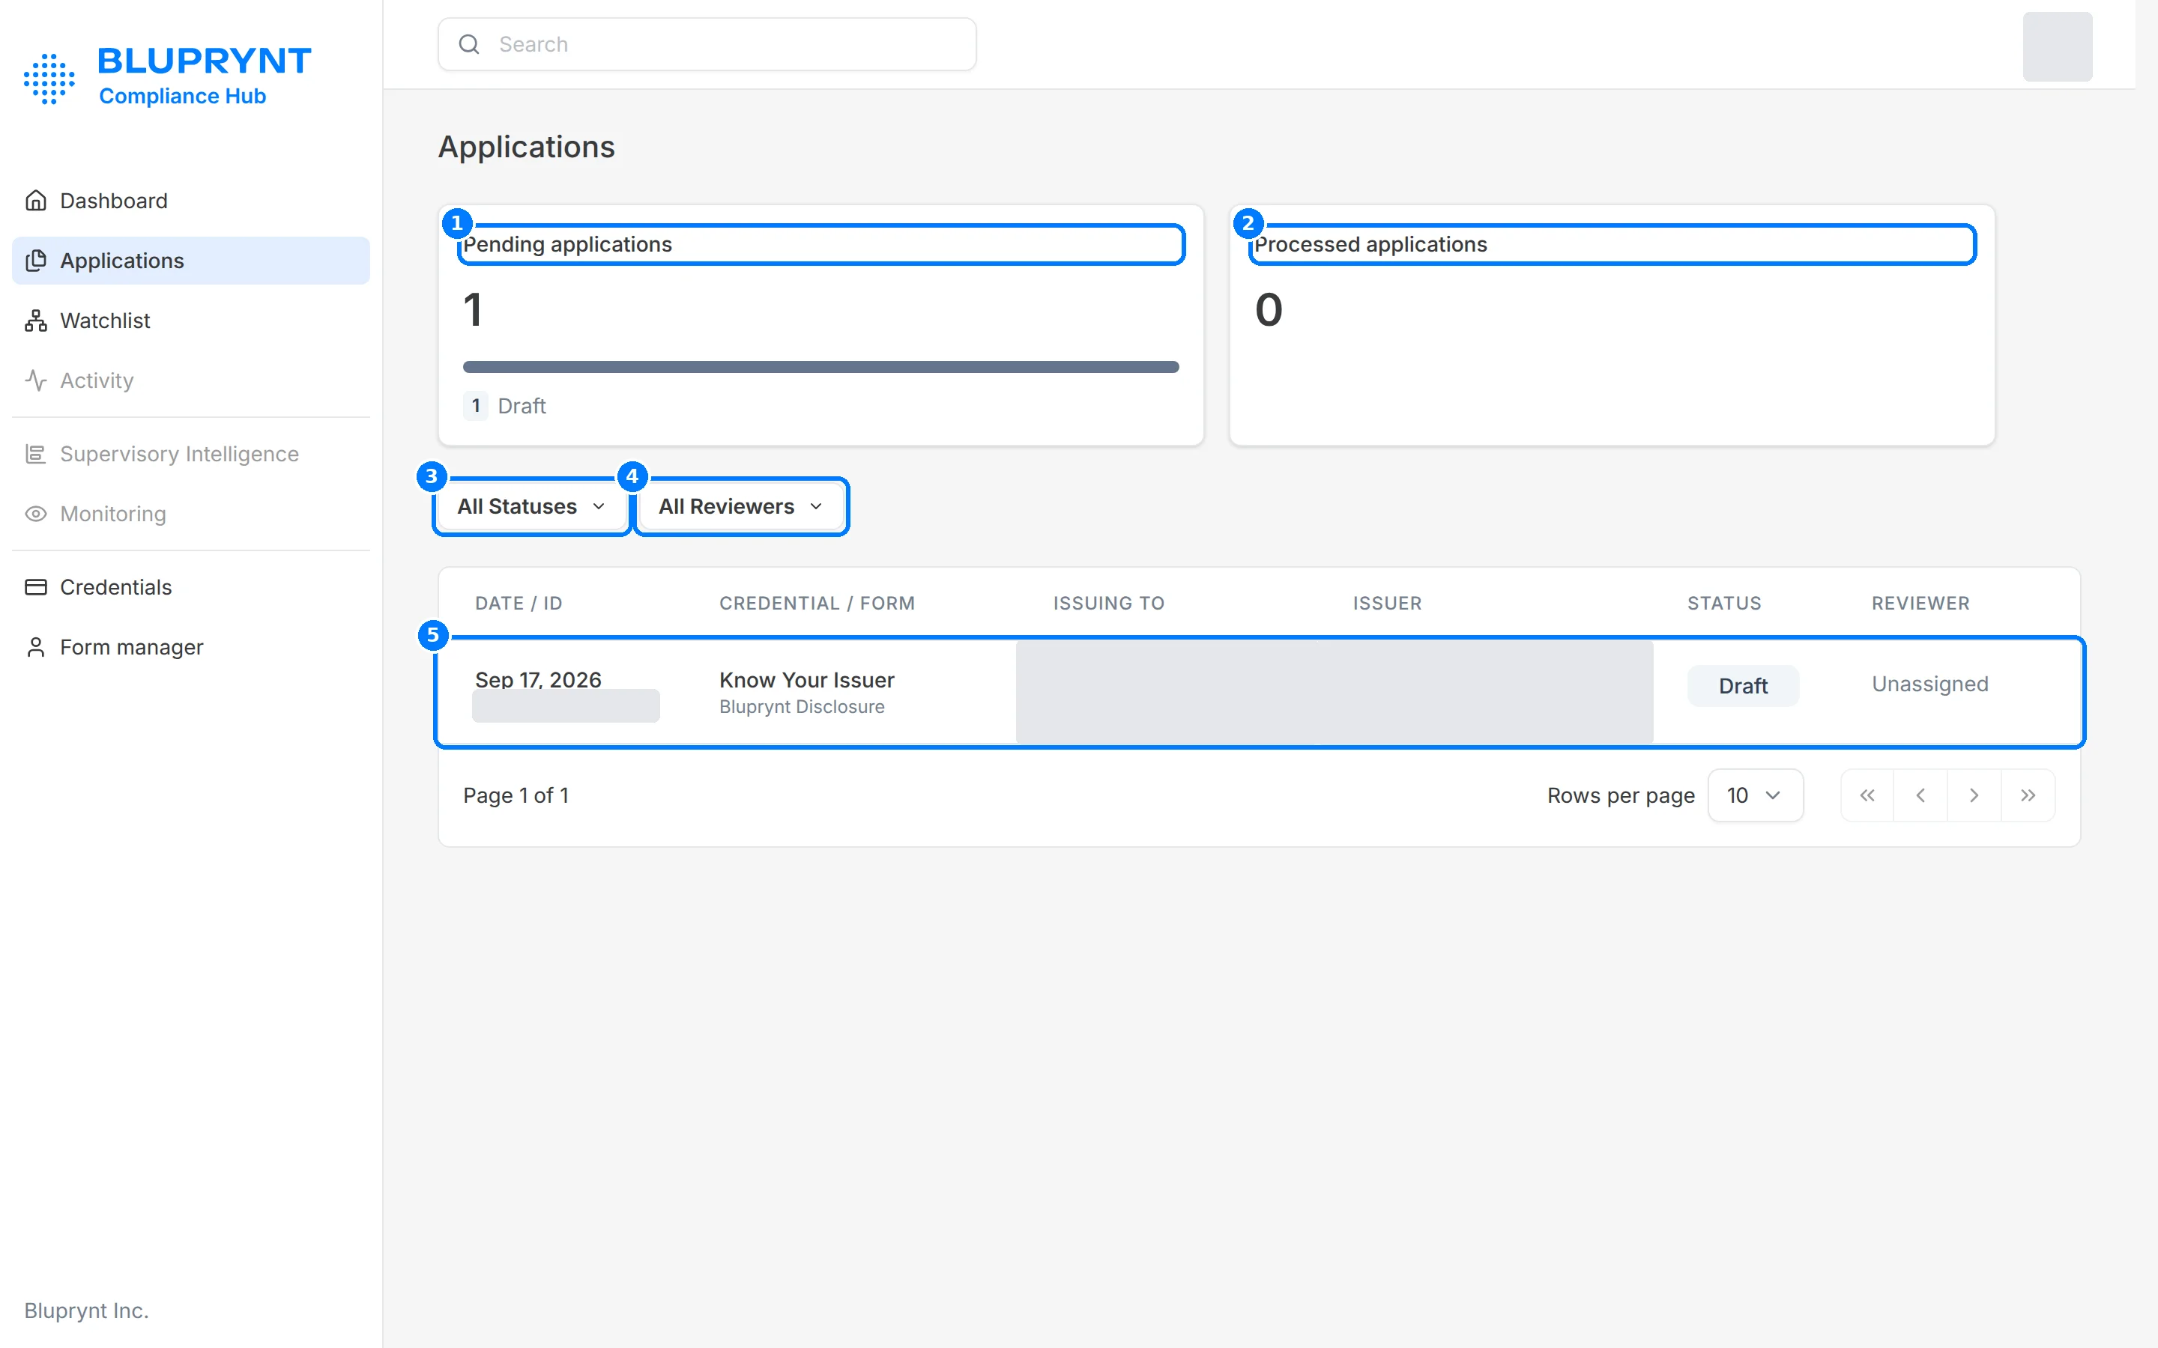Go to previous page of table
Screen dimensions: 2158x1348
click(1920, 795)
